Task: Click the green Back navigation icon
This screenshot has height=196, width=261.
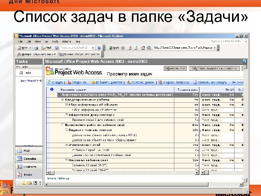Action: click(111, 48)
